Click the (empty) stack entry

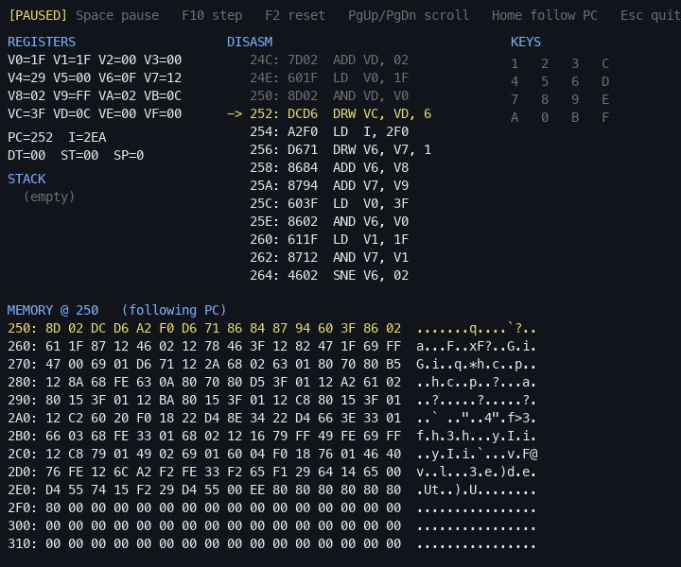49,197
